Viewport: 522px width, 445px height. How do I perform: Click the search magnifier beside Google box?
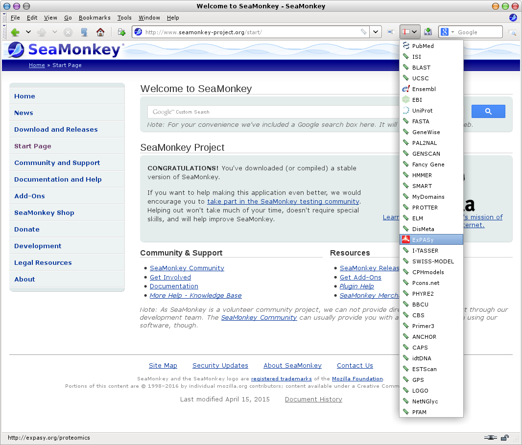(512, 32)
